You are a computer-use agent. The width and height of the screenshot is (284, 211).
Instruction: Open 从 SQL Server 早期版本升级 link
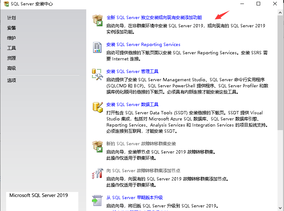pyautogui.click(x=135, y=198)
